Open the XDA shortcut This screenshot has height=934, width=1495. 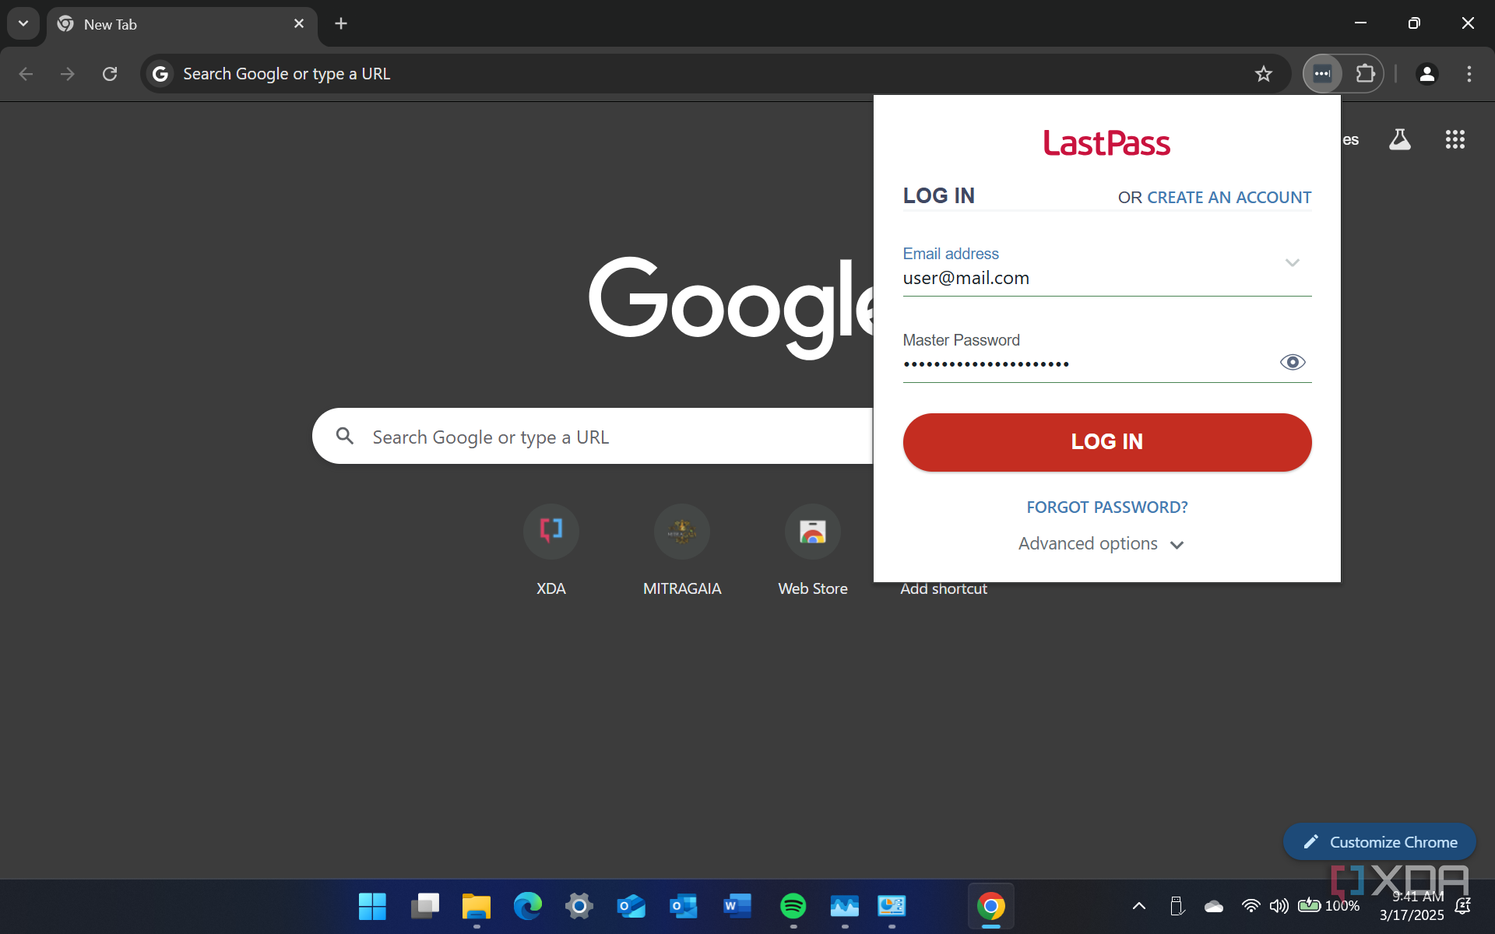tap(551, 550)
